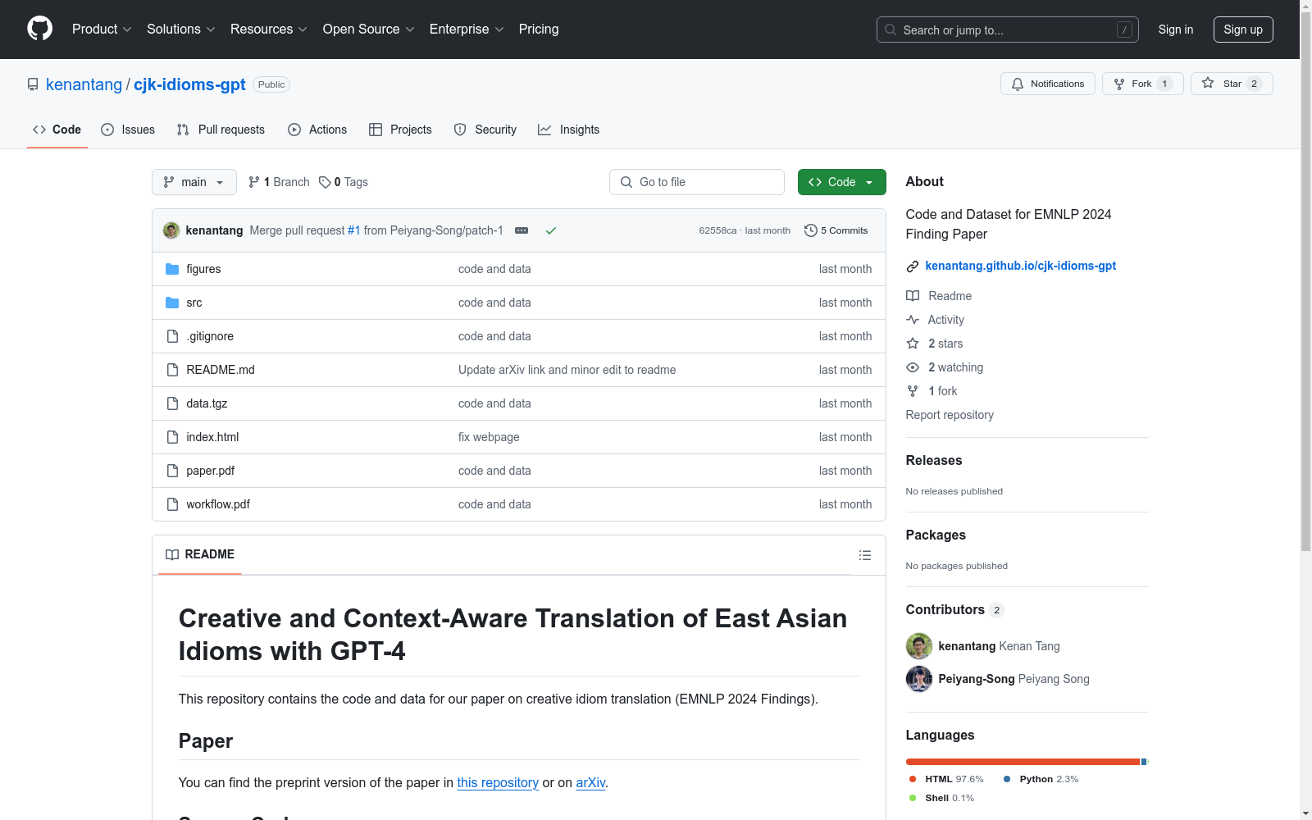The height and width of the screenshot is (820, 1312).
Task: Open the arXiv link in README
Action: point(590,782)
